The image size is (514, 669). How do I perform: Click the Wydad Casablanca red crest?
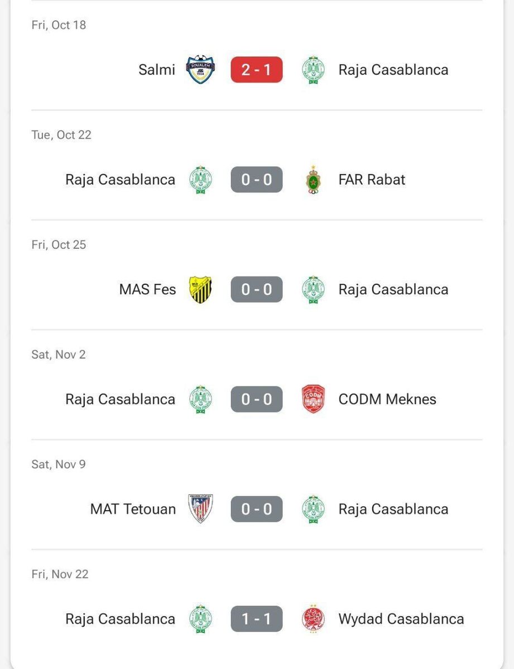(x=314, y=619)
